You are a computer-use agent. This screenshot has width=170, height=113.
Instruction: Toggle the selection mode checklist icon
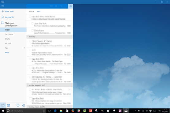[x=71, y=6]
